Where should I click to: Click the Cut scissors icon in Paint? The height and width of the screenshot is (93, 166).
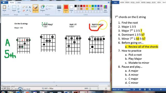(x=9, y=6)
